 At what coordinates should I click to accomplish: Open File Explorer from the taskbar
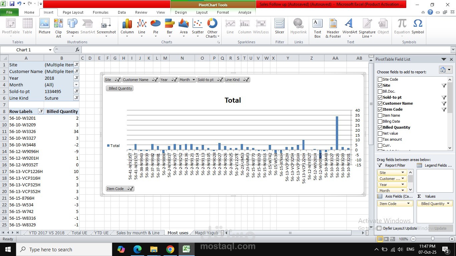154,249
